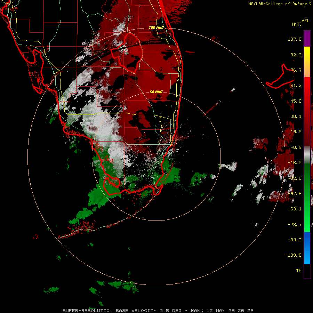
Task: Click the '50 NMI' range ring label
Action: [x=156, y=92]
